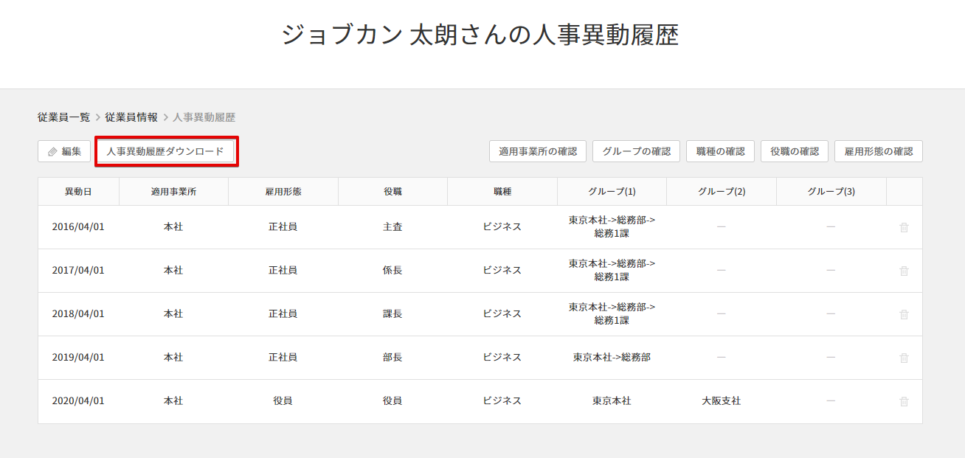965x458 pixels.
Task: Click 雇用形態の確認 button
Action: 878,151
